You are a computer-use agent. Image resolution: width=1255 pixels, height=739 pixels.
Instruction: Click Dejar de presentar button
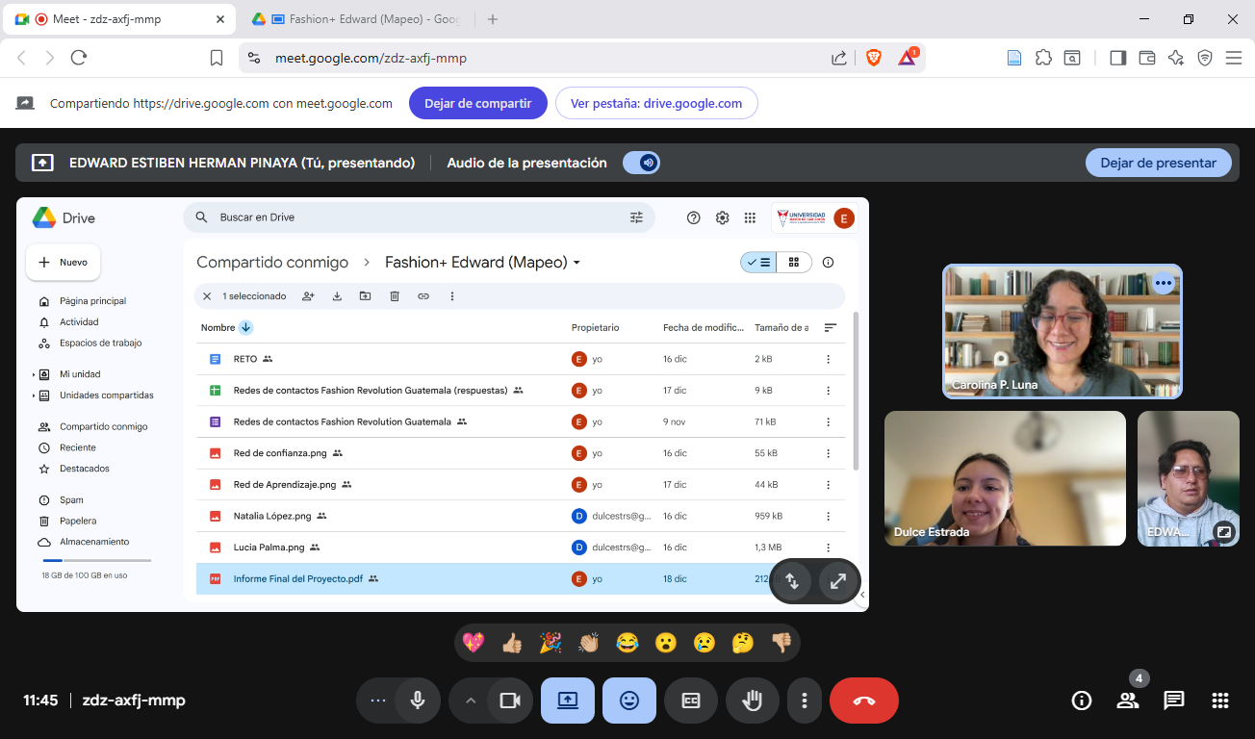(1158, 163)
